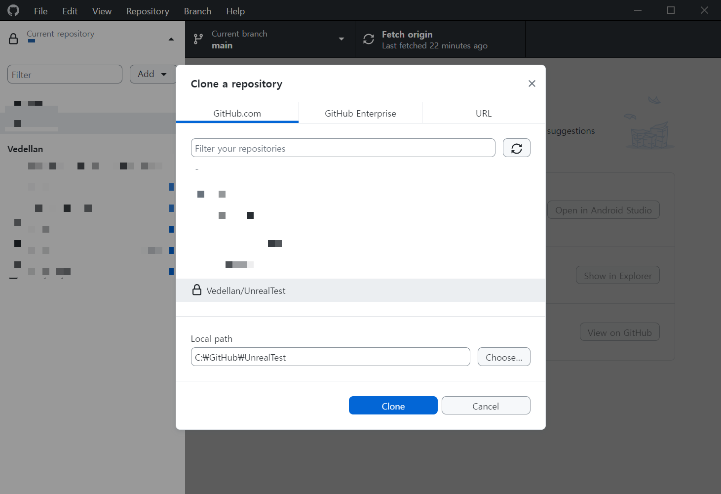
Task: Click the Fetch origin sync icon
Action: (x=369, y=39)
